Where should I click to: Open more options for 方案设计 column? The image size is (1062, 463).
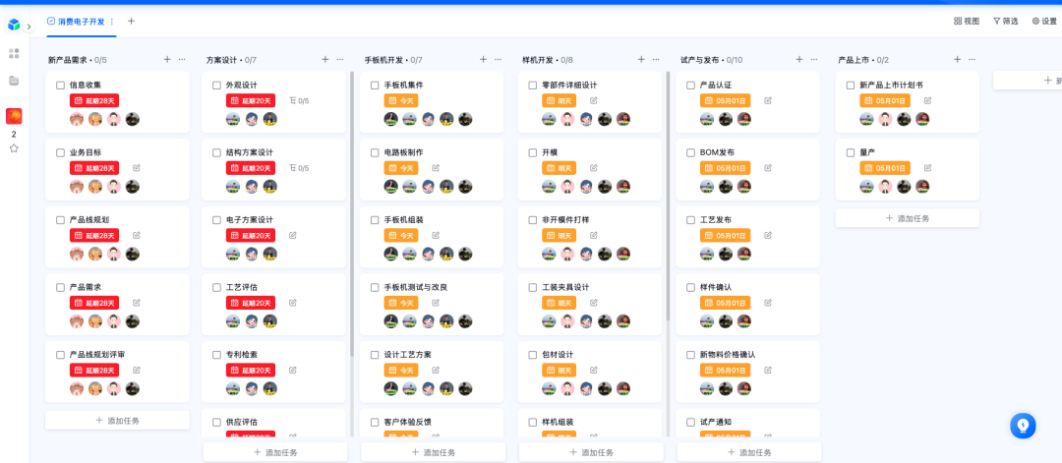click(x=339, y=60)
